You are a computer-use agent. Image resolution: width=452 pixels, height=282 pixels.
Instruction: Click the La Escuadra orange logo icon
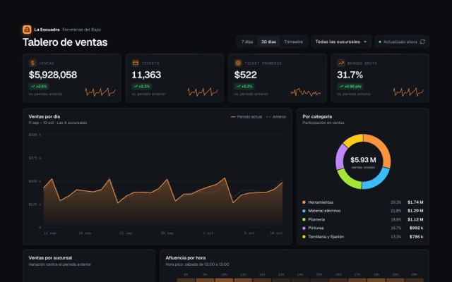[x=27, y=30]
